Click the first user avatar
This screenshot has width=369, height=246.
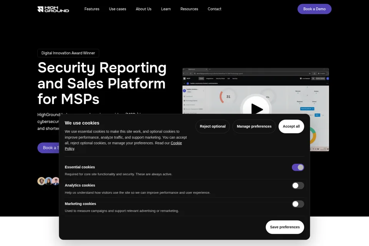[x=42, y=181]
